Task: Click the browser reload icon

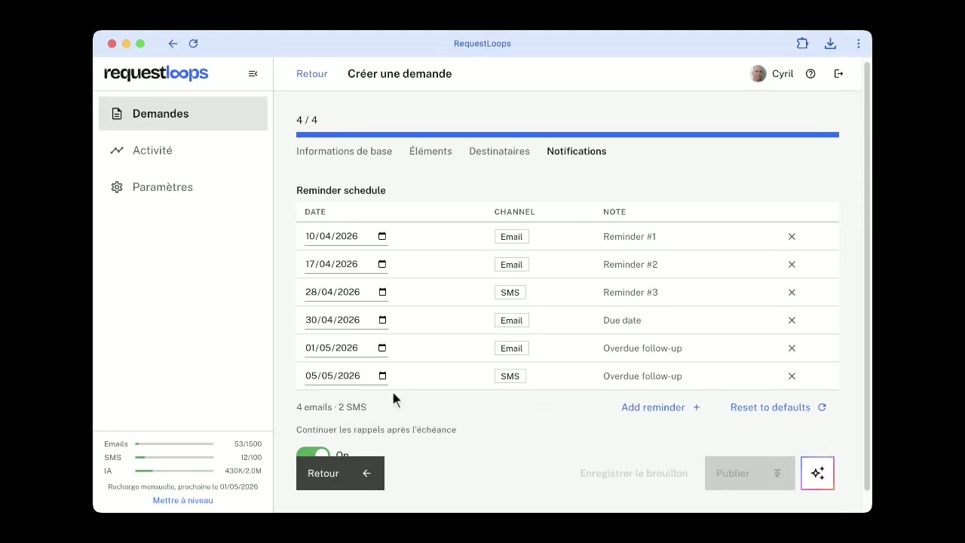Action: [x=193, y=44]
